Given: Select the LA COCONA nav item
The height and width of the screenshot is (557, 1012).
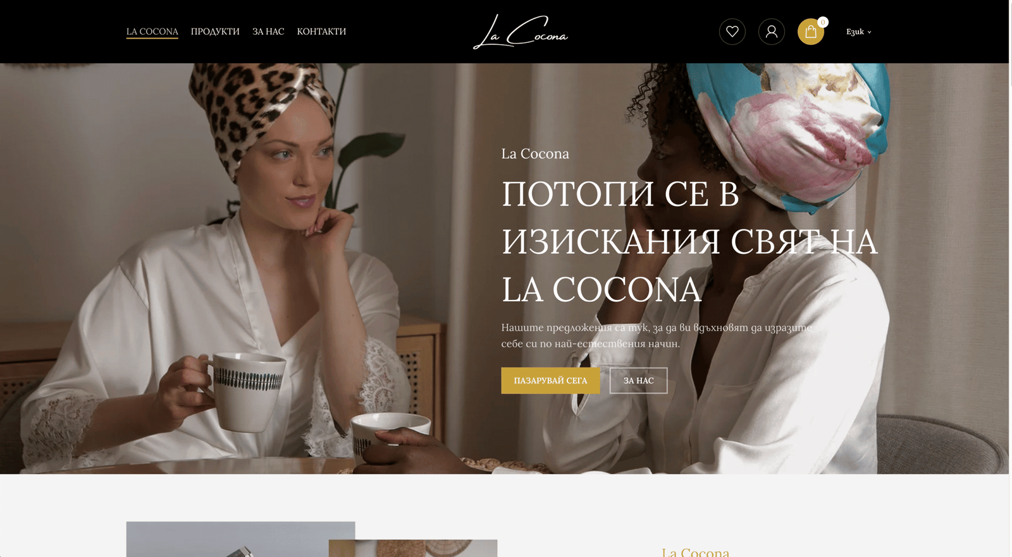Looking at the screenshot, I should point(152,32).
